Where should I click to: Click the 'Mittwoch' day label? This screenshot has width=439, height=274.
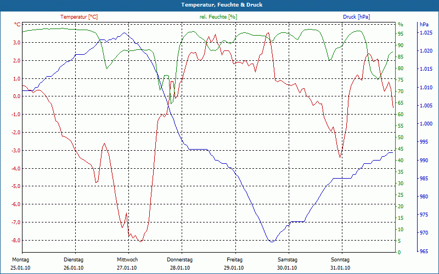tap(127, 260)
